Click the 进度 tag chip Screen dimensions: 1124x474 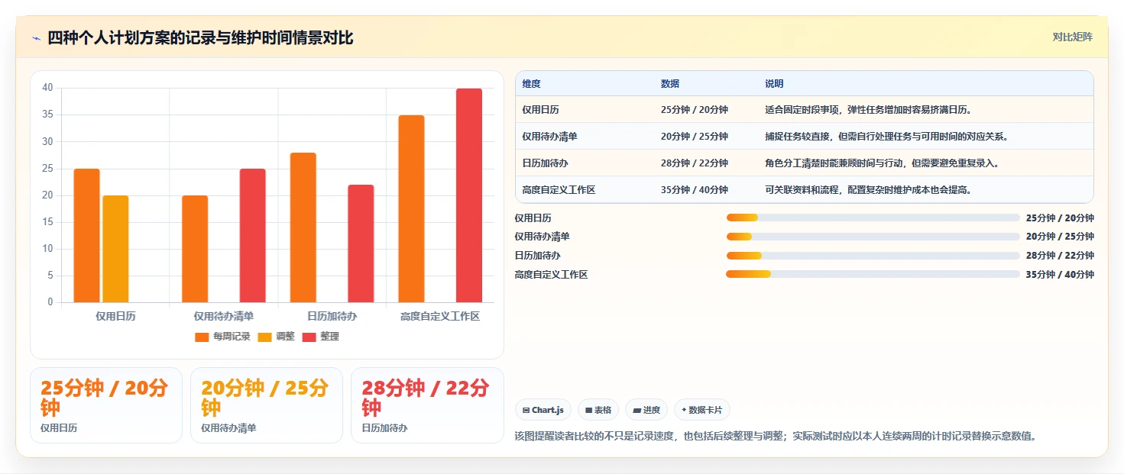coord(646,410)
